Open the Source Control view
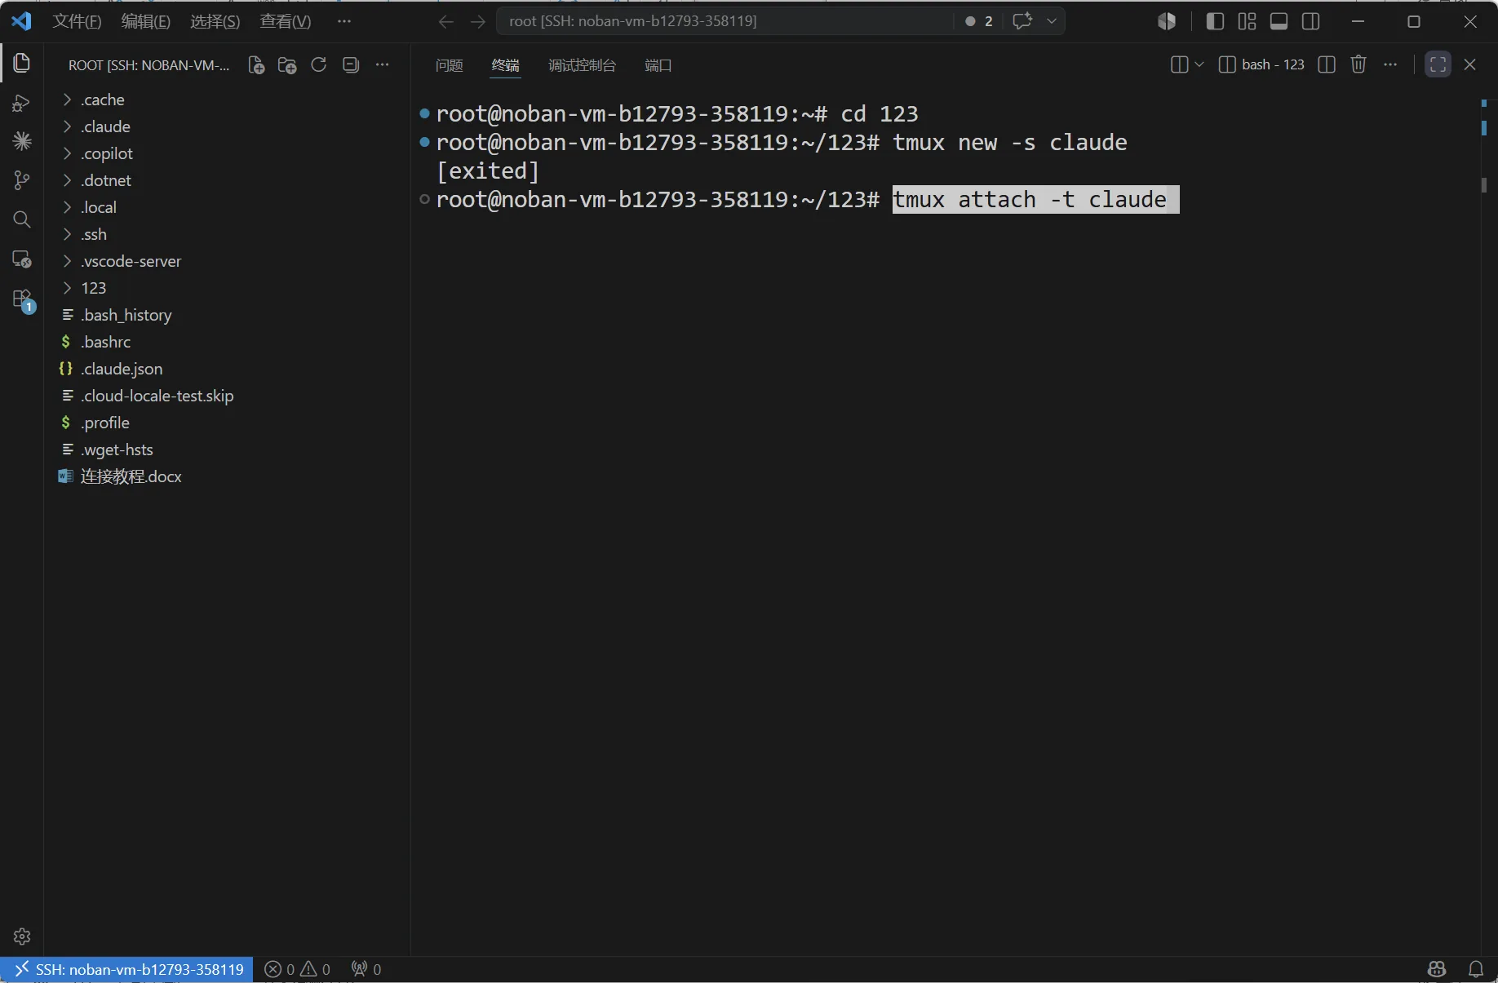 pos(22,180)
